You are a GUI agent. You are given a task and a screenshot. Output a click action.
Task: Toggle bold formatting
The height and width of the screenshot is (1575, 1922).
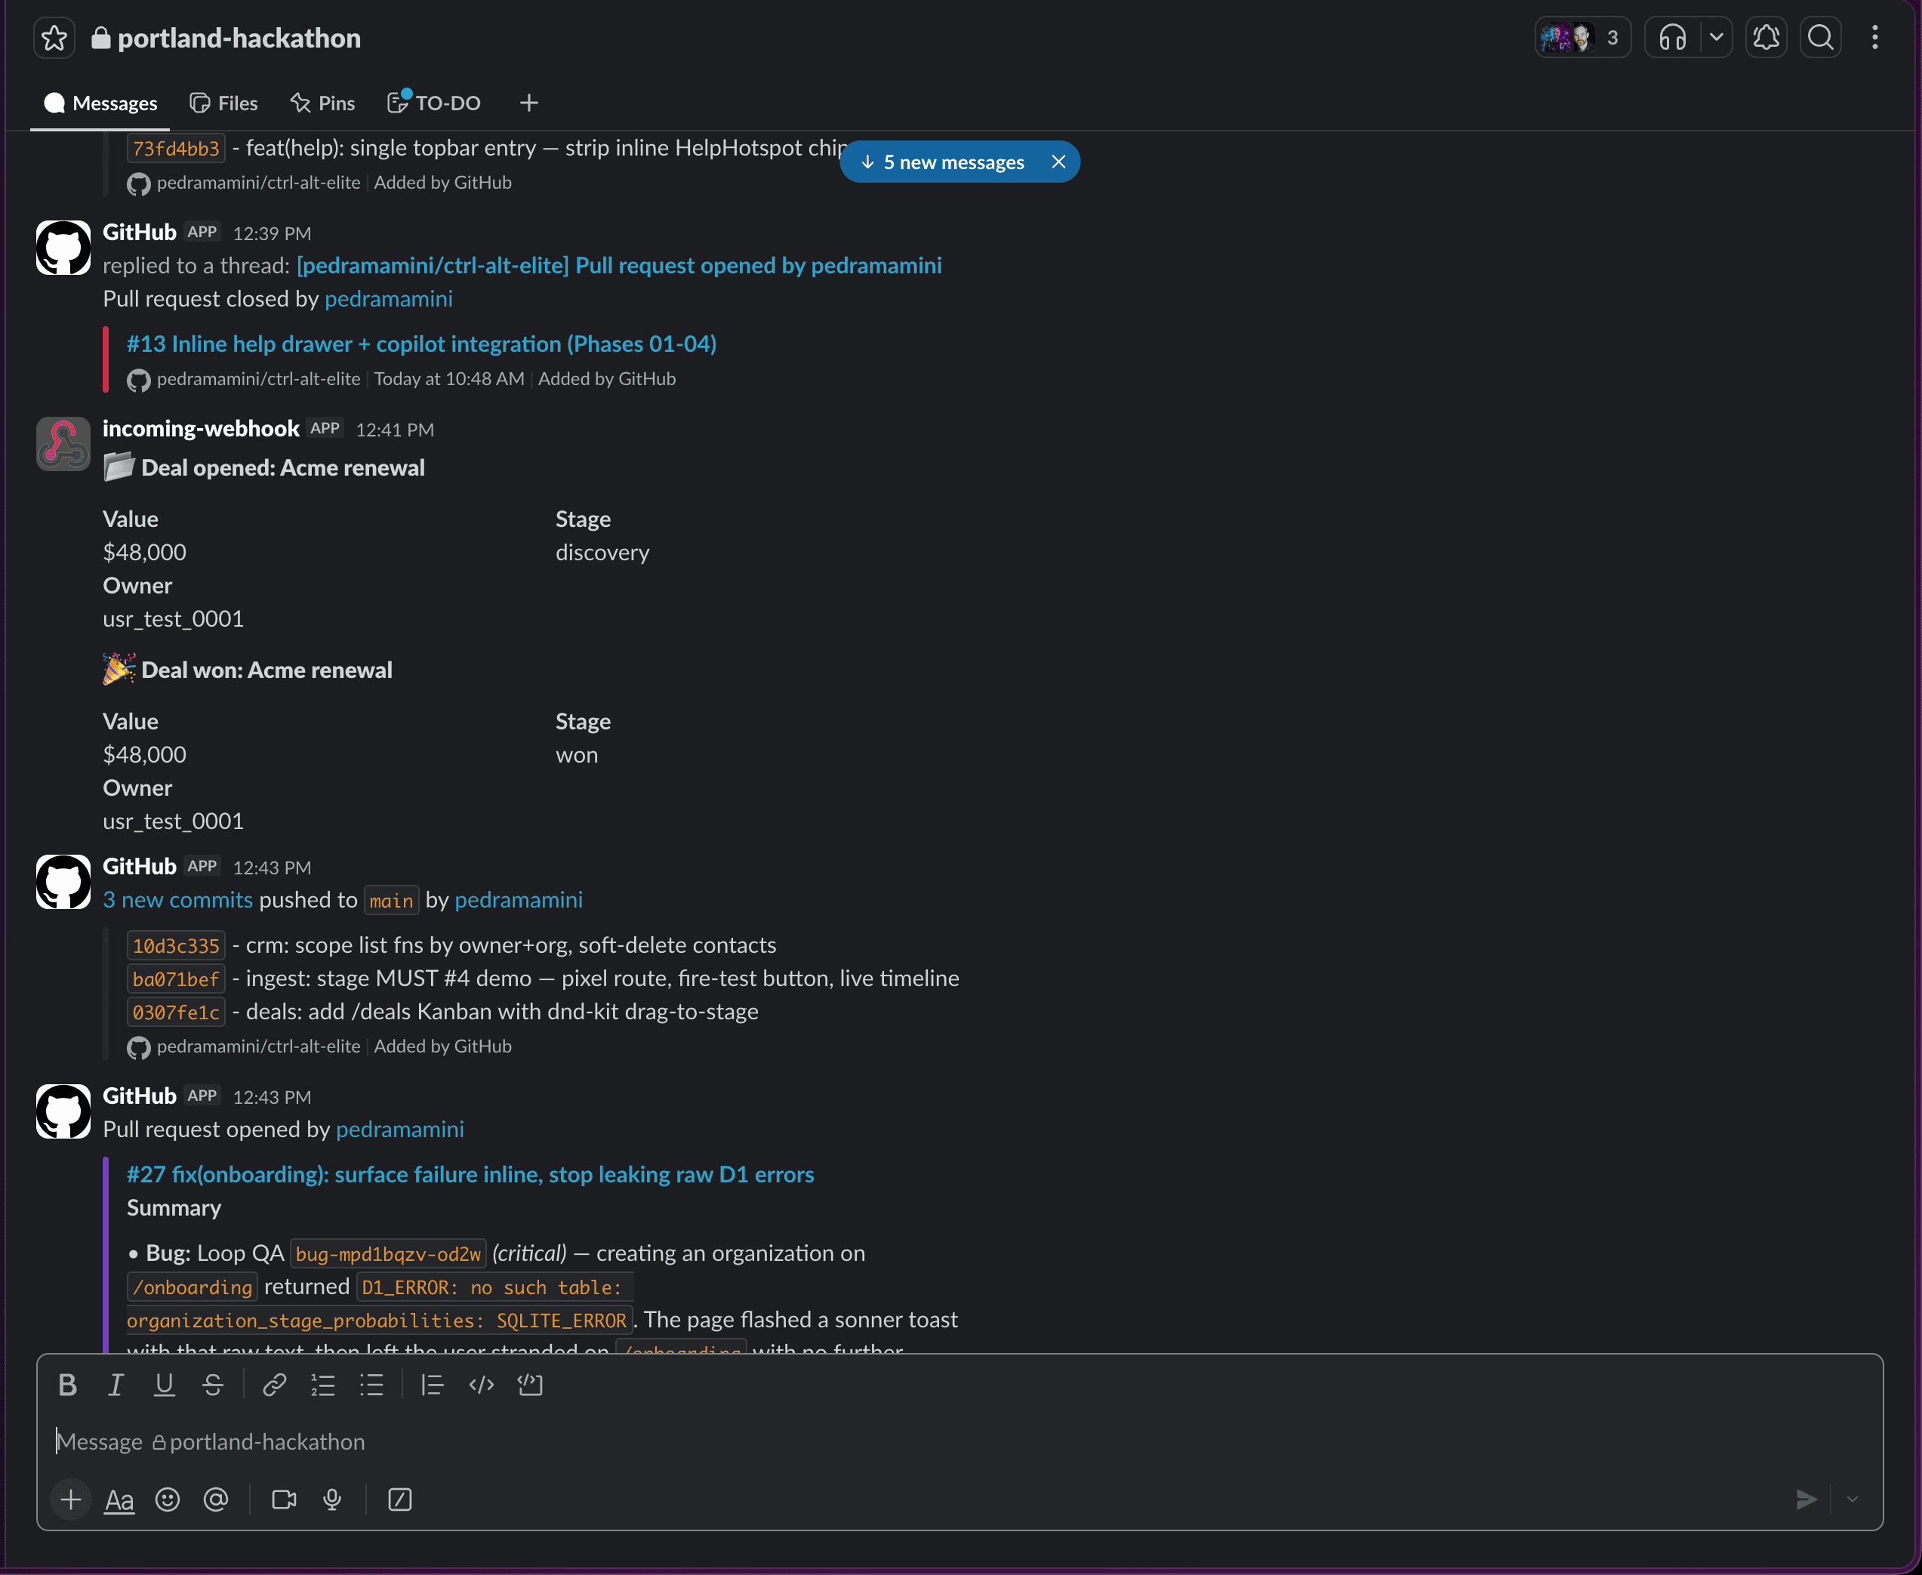click(67, 1385)
